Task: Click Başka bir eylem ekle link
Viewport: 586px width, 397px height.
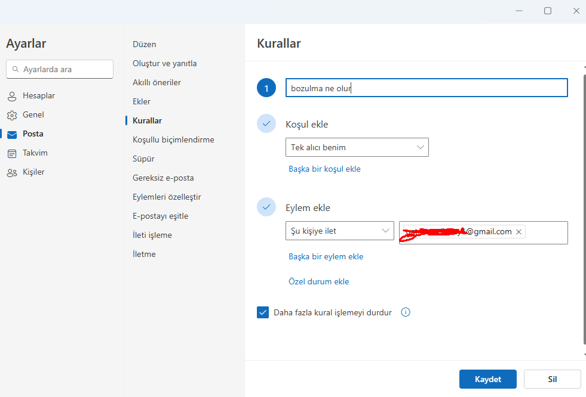Action: 326,256
